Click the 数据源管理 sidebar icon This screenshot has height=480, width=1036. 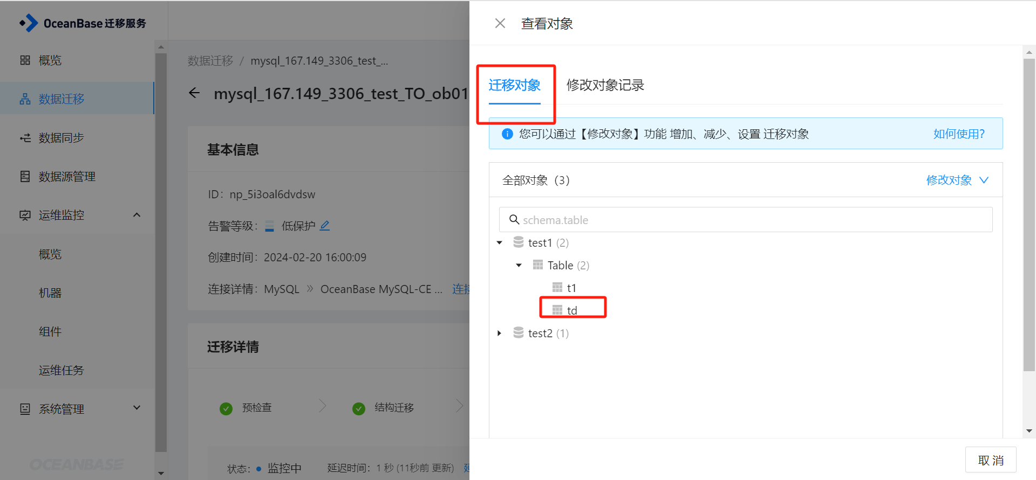[x=25, y=176]
